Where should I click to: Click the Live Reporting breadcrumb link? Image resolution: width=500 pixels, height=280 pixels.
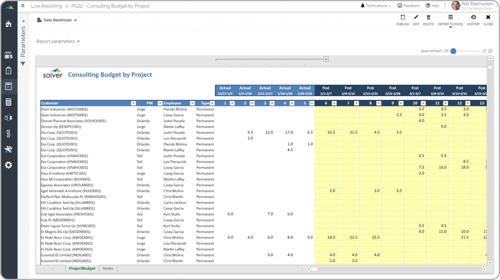pos(46,6)
